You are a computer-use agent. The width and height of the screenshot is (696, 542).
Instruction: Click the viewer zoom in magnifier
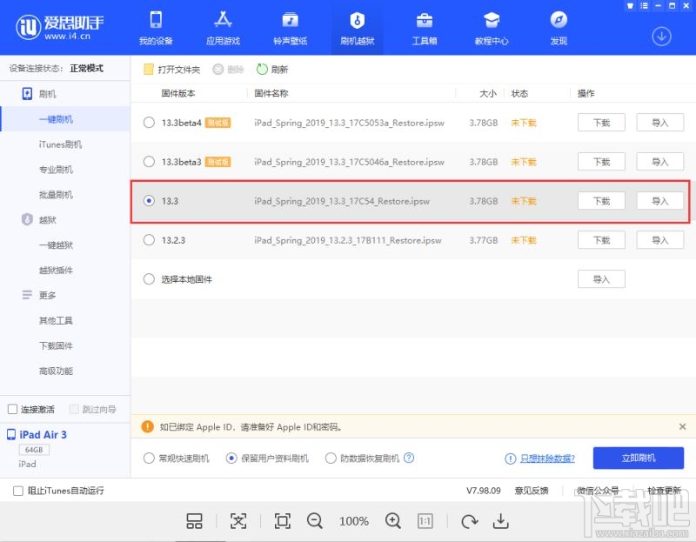pos(393,521)
